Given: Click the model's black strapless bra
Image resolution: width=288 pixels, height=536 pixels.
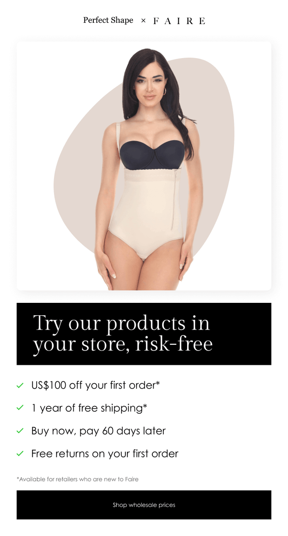Looking at the screenshot, I should click(x=152, y=155).
